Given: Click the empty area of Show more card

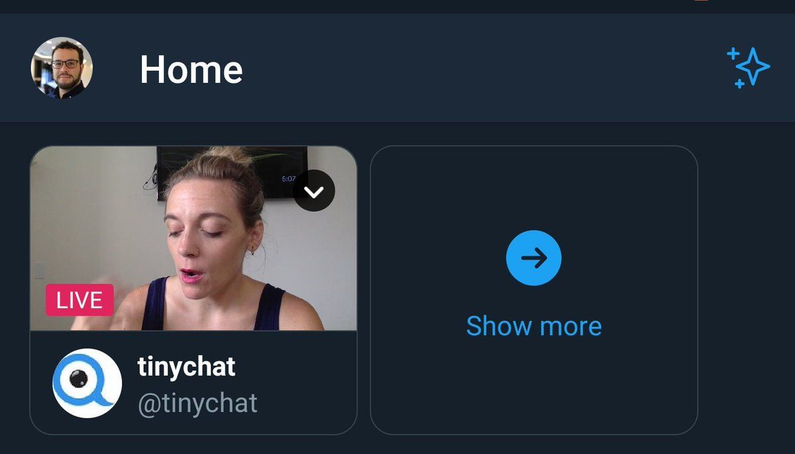Looking at the screenshot, I should tap(534, 391).
